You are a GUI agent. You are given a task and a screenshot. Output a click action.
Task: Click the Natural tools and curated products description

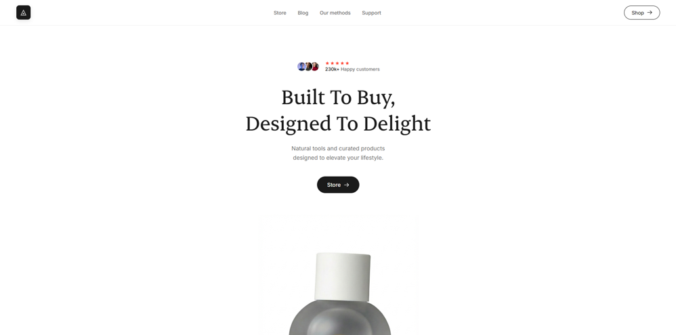point(338,153)
